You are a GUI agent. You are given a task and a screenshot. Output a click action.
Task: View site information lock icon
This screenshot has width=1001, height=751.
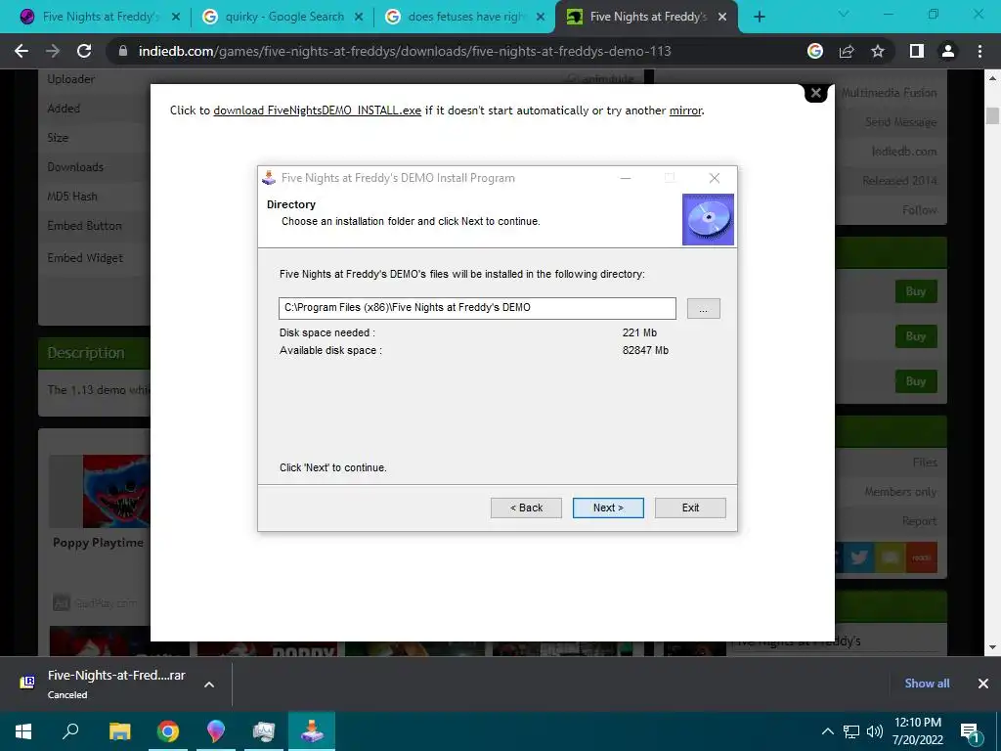123,51
